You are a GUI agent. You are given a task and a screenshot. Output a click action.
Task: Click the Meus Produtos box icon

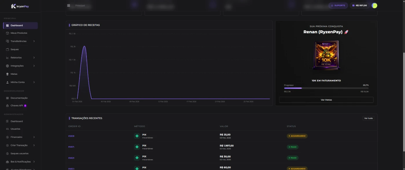(8, 33)
